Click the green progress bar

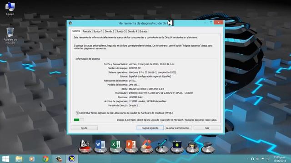pyautogui.click(x=79, y=120)
